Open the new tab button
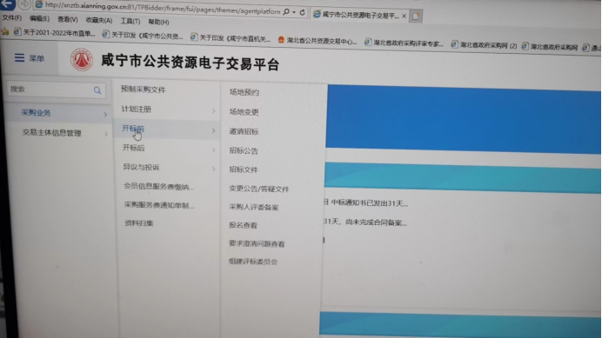Viewport: 602px width, 338px height. click(x=416, y=17)
